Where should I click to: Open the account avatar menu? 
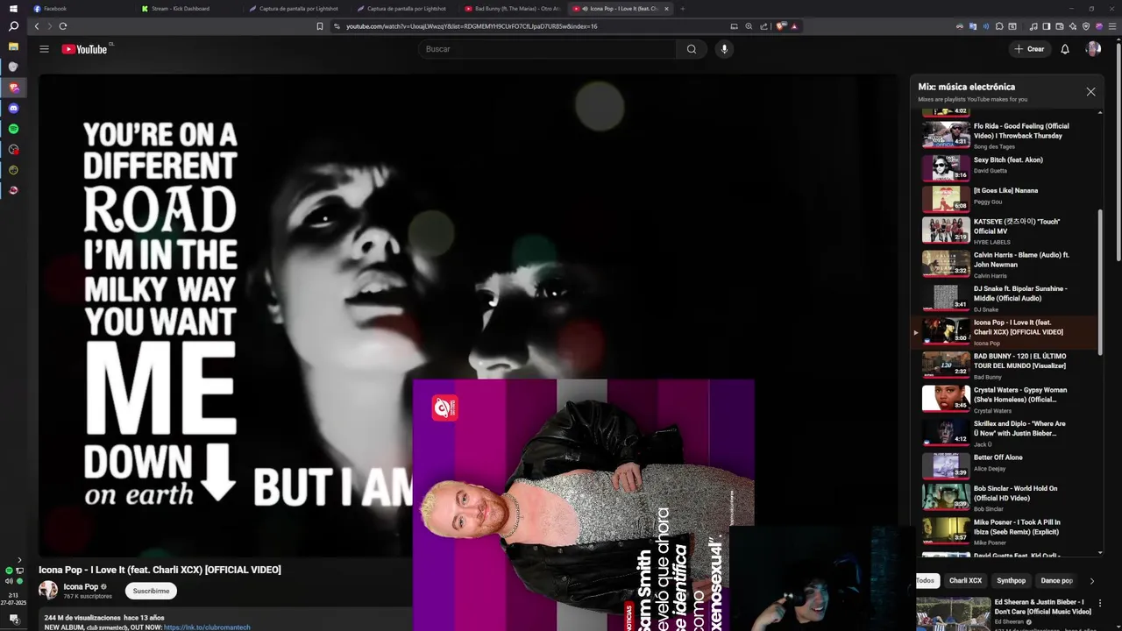1093,49
